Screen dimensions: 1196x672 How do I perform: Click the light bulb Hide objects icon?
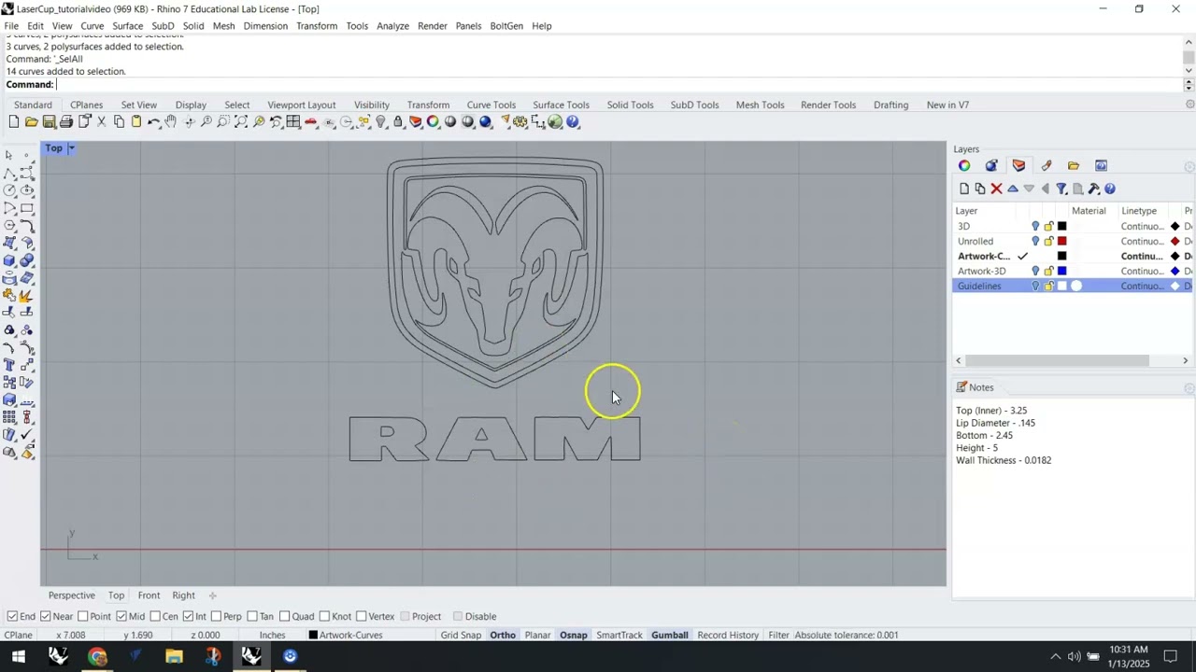[x=381, y=122]
